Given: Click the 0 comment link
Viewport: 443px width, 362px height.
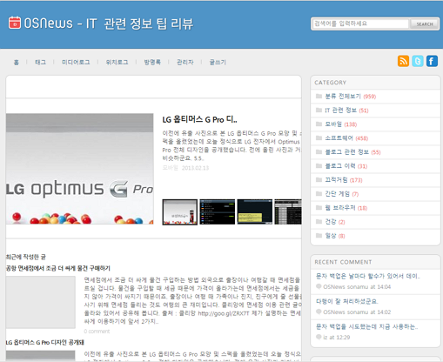Looking at the screenshot, I should click(x=97, y=331).
